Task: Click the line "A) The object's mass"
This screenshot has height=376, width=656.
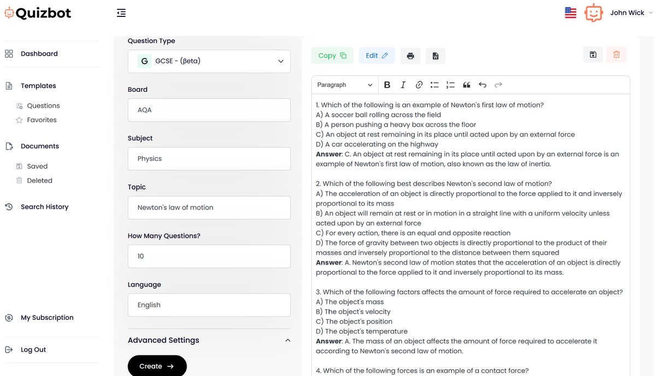Action: [350, 302]
